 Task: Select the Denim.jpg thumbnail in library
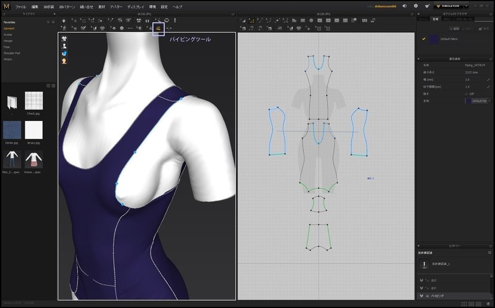tap(12, 130)
